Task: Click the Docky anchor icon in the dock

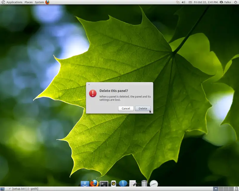Action: tap(85, 184)
